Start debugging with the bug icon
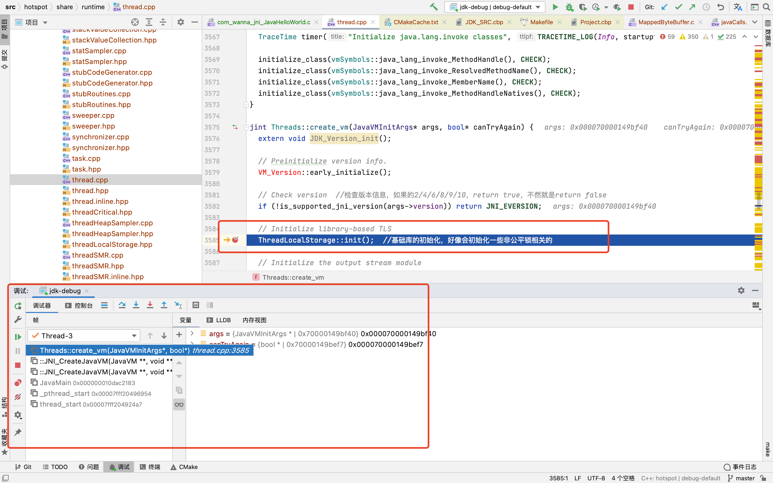The image size is (773, 483). [x=569, y=7]
